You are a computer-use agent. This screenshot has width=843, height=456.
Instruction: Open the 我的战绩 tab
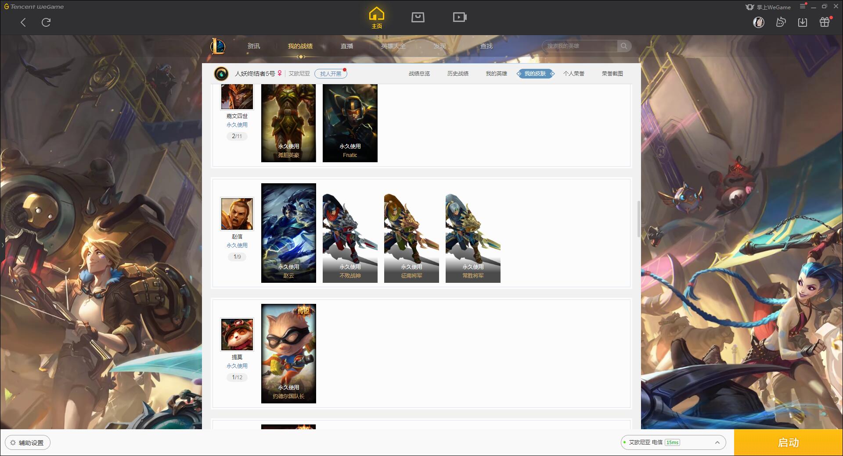pos(300,46)
